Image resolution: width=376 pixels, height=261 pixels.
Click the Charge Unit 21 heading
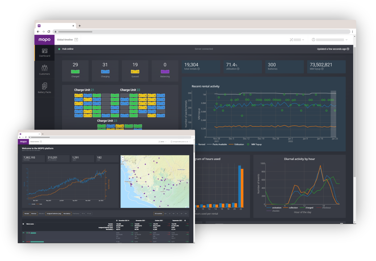pyautogui.click(x=84, y=90)
